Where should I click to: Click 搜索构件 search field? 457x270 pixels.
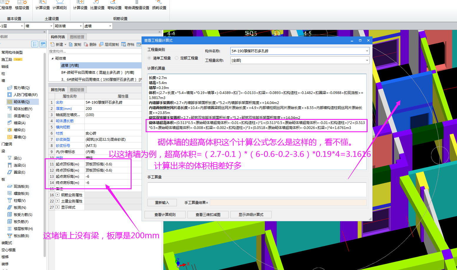pos(95,51)
